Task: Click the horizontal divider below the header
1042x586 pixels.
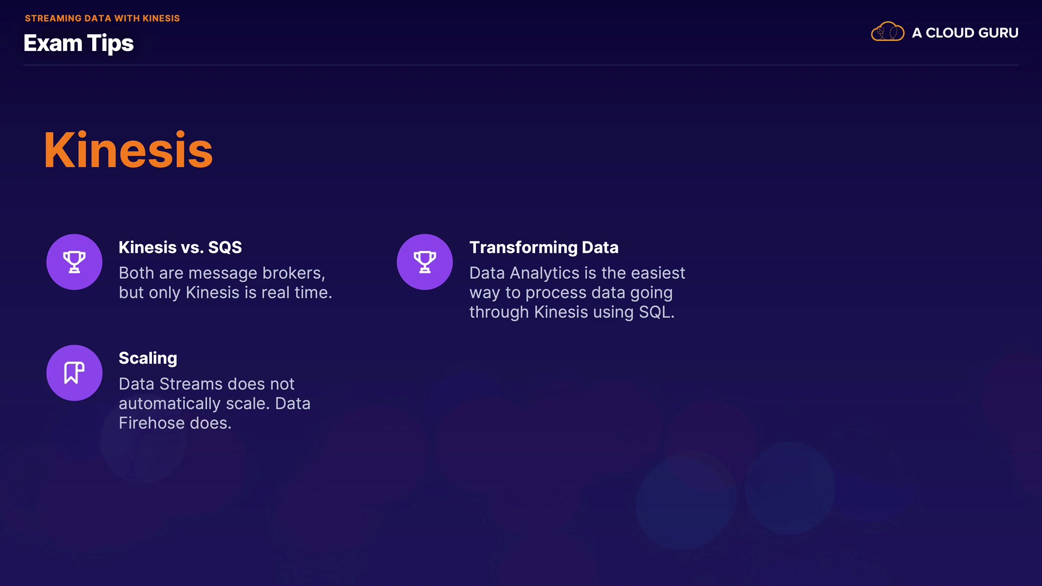Action: 521,65
